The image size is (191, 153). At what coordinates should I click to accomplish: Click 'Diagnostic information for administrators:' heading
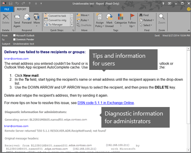[36, 112]
